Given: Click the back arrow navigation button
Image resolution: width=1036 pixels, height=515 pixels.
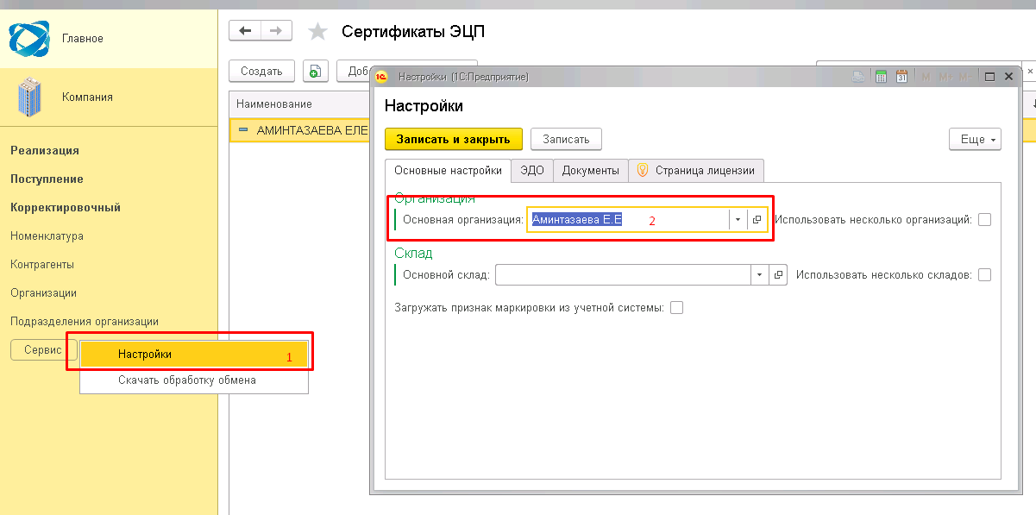Looking at the screenshot, I should tap(245, 31).
